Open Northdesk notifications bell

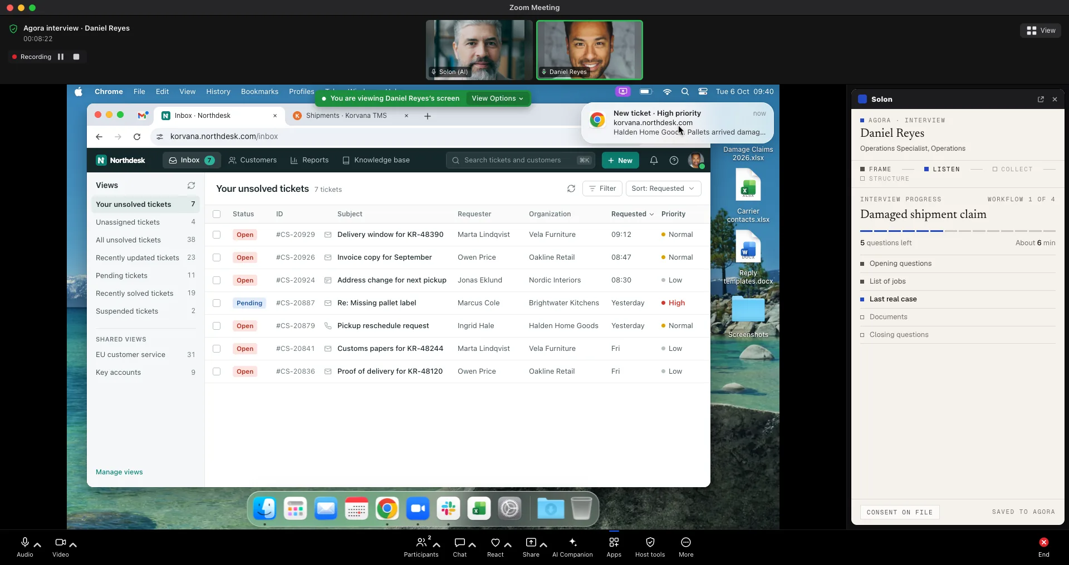(x=654, y=160)
